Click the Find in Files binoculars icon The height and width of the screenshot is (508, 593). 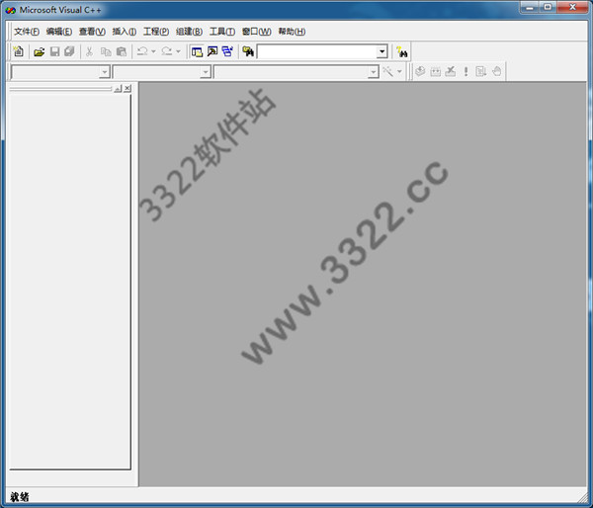point(248,51)
